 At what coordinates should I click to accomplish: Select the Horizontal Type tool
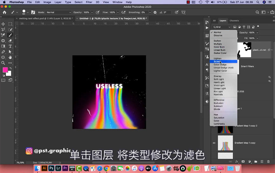10,46
